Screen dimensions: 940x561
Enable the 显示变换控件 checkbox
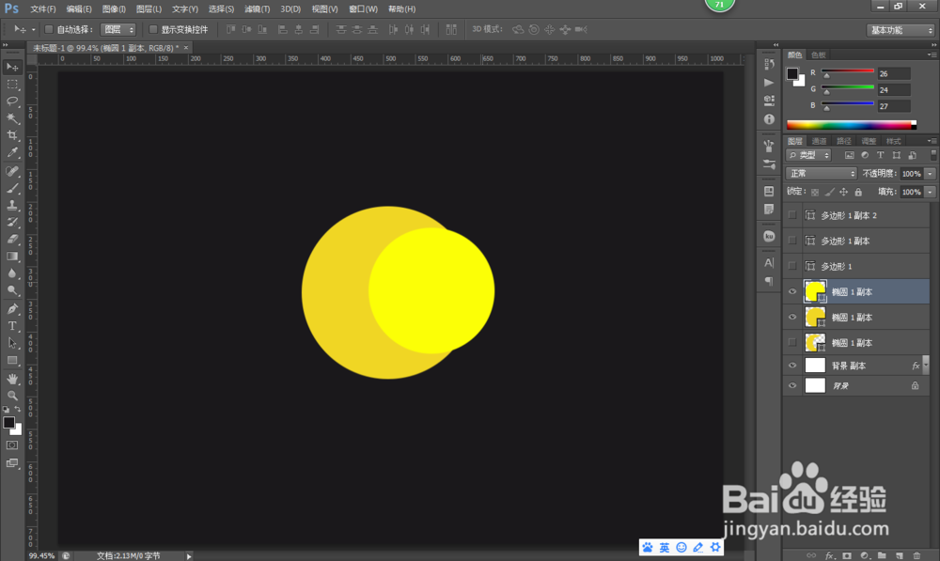pos(153,29)
